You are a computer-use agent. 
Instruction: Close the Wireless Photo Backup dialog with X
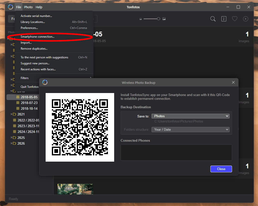coord(233,82)
